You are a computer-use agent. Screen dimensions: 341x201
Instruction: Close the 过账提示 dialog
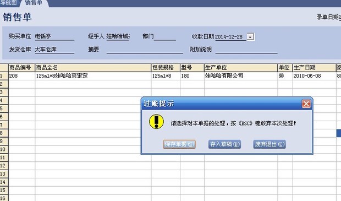tap(306, 104)
